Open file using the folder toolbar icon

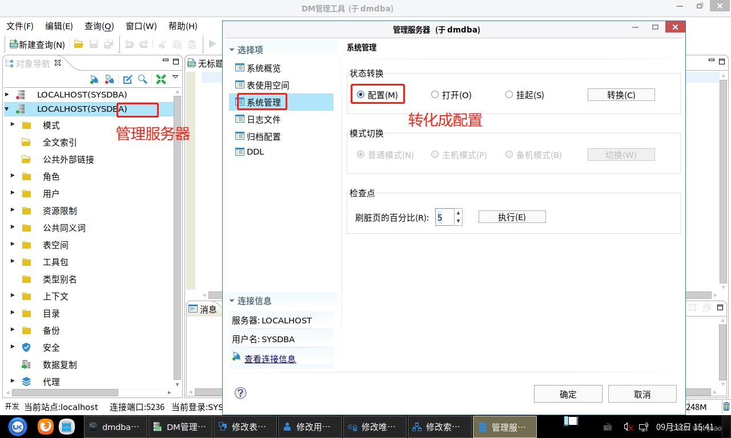[79, 44]
